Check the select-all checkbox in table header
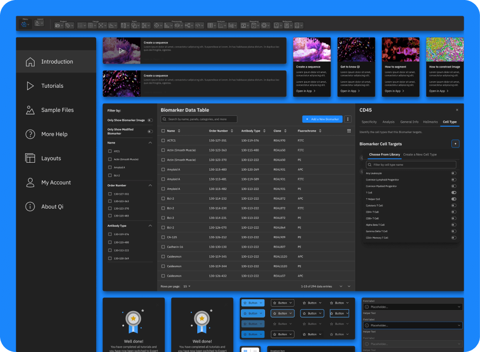The height and width of the screenshot is (352, 480). point(163,131)
